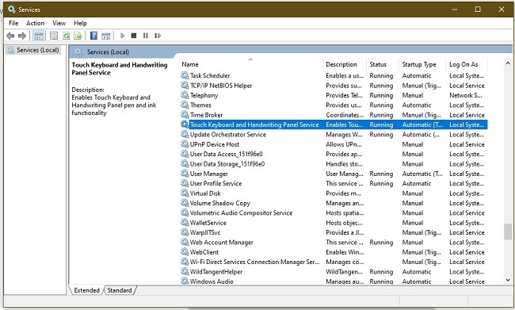Screen dimensions: 515x310
Task: Click Network S... logon cell for Telephony
Action: (466, 95)
